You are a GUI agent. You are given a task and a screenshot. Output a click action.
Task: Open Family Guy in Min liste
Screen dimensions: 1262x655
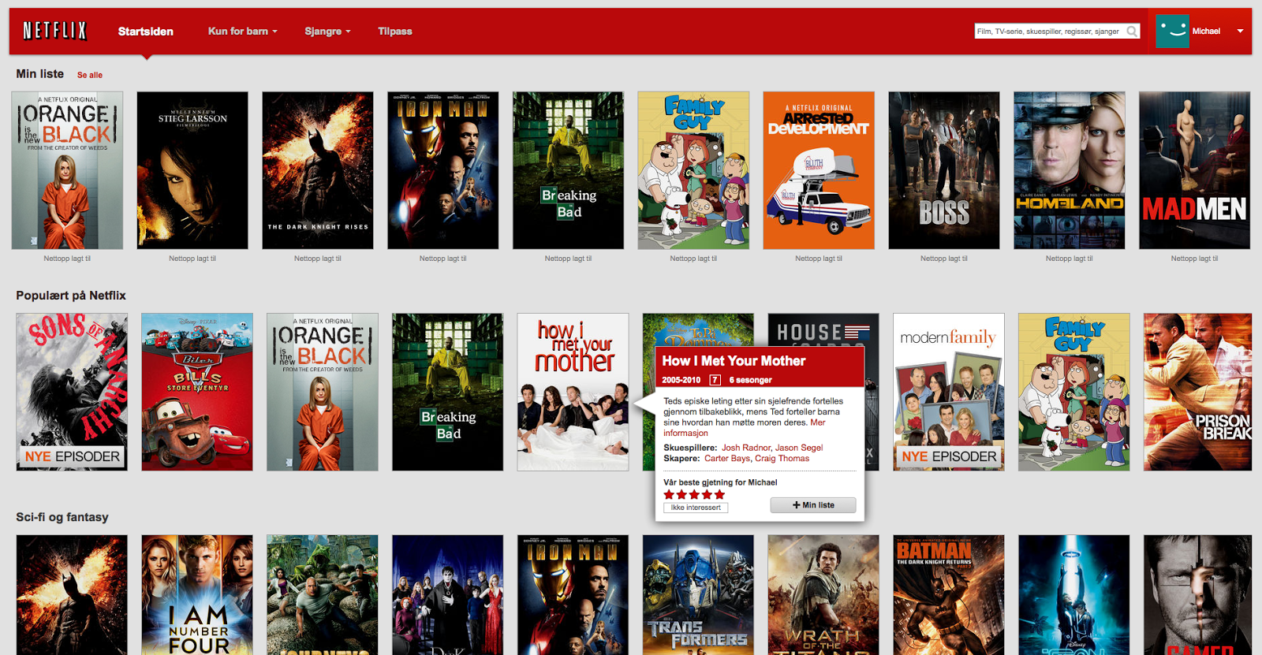coord(693,170)
